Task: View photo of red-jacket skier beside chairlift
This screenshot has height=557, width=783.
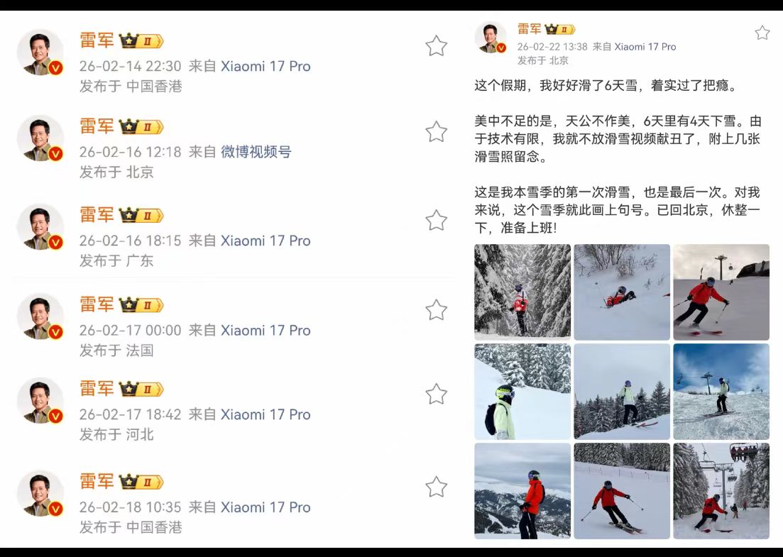Action: click(x=721, y=490)
